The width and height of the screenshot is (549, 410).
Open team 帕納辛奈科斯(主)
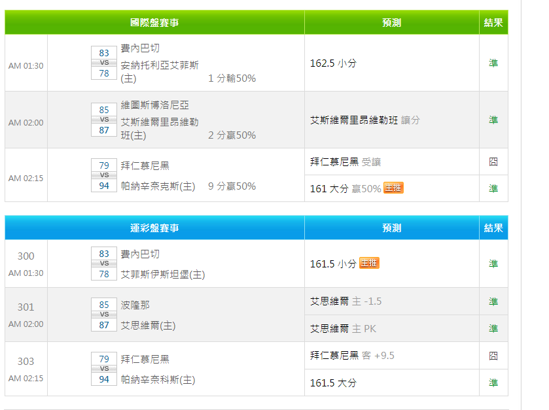[158, 379]
